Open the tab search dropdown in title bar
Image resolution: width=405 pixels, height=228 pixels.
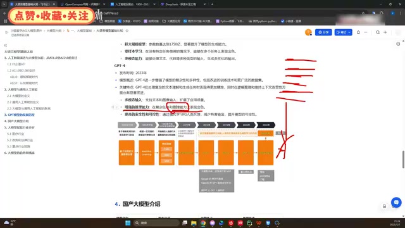tap(4, 4)
